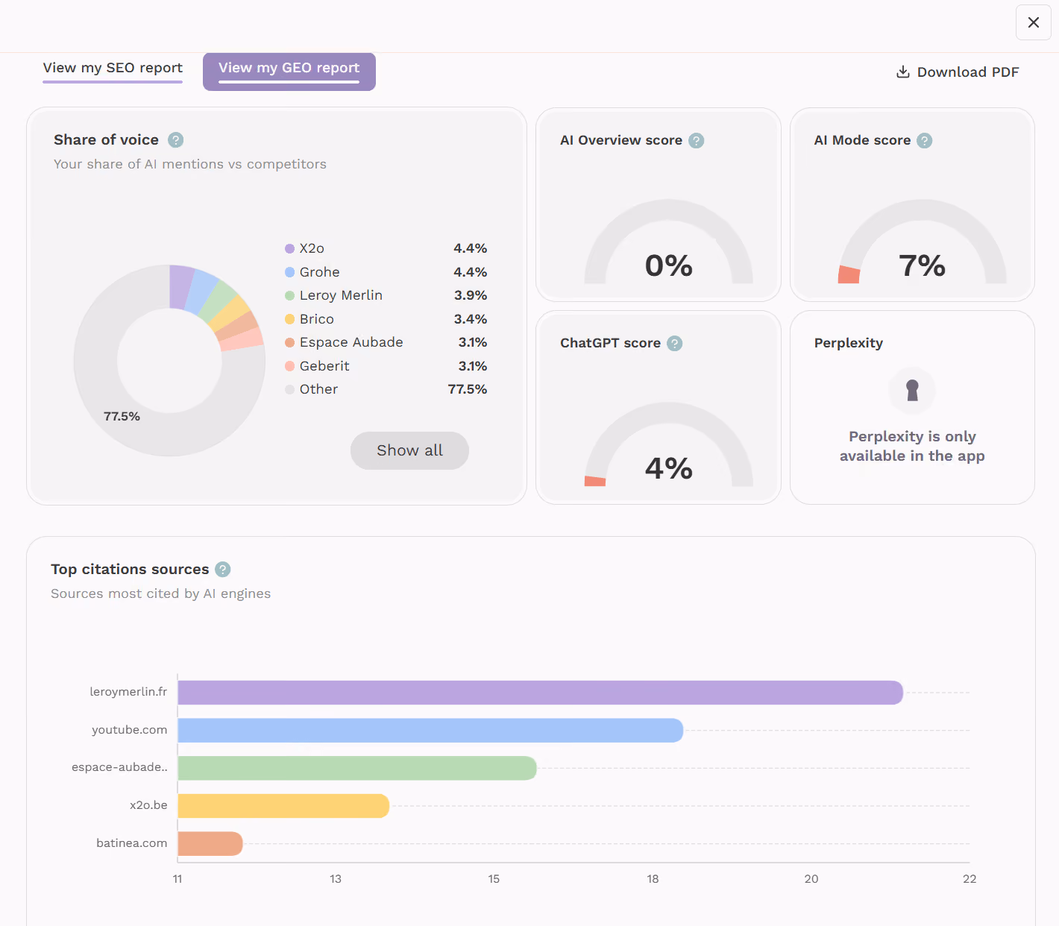Click Leroy Merlin's 3.9% value
1059x926 pixels.
click(x=471, y=295)
